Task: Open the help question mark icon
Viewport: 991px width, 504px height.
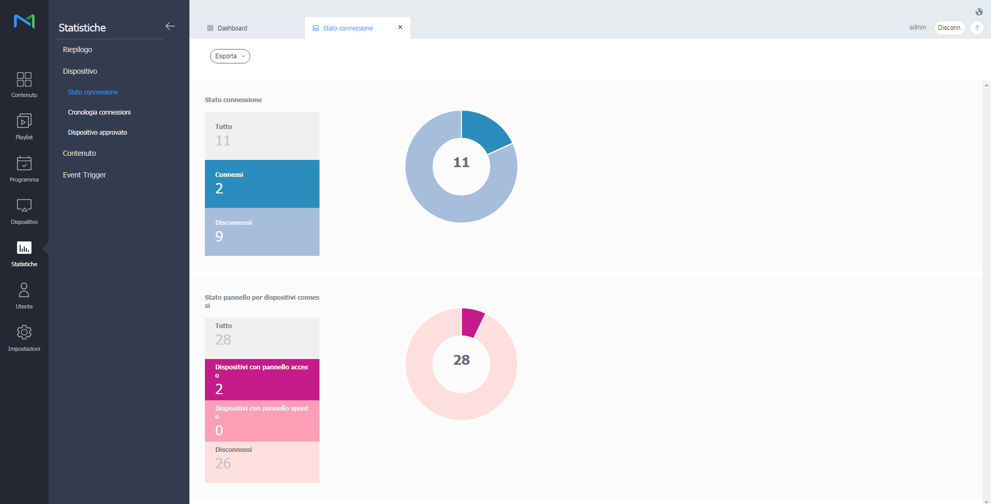Action: [977, 28]
